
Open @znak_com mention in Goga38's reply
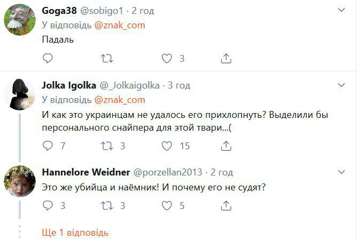[x=120, y=25]
